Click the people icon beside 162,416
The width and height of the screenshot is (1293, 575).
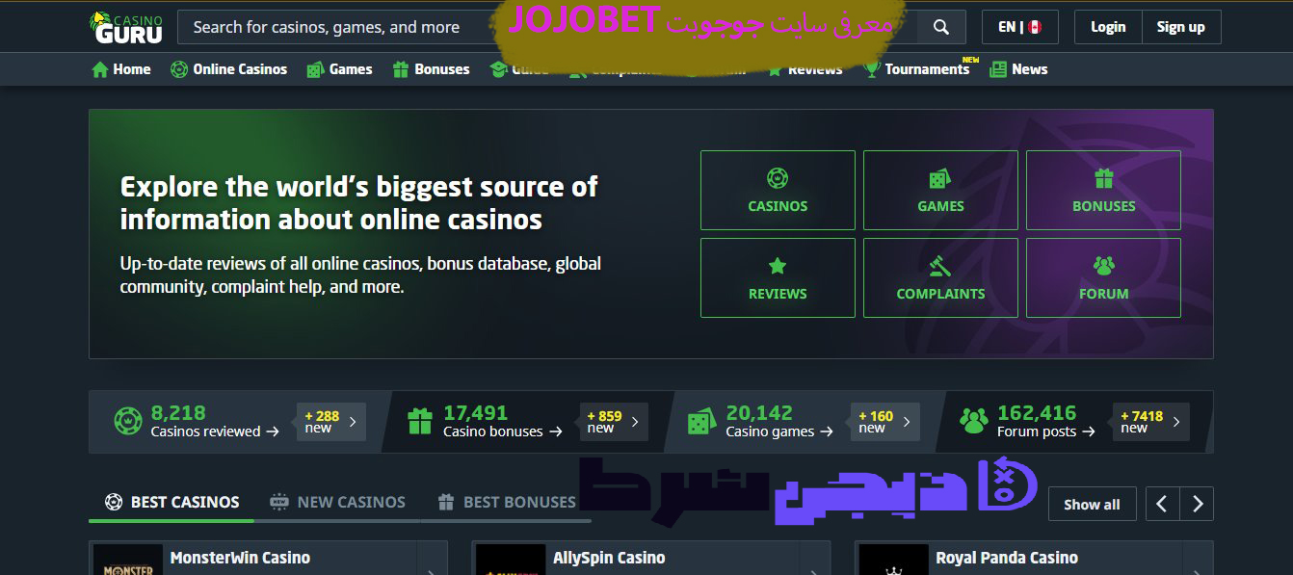point(974,421)
